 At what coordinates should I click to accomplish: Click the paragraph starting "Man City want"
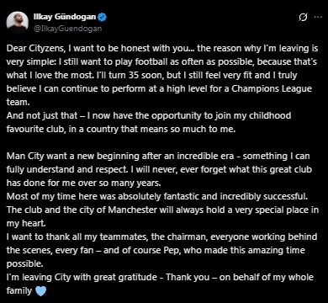(x=159, y=169)
